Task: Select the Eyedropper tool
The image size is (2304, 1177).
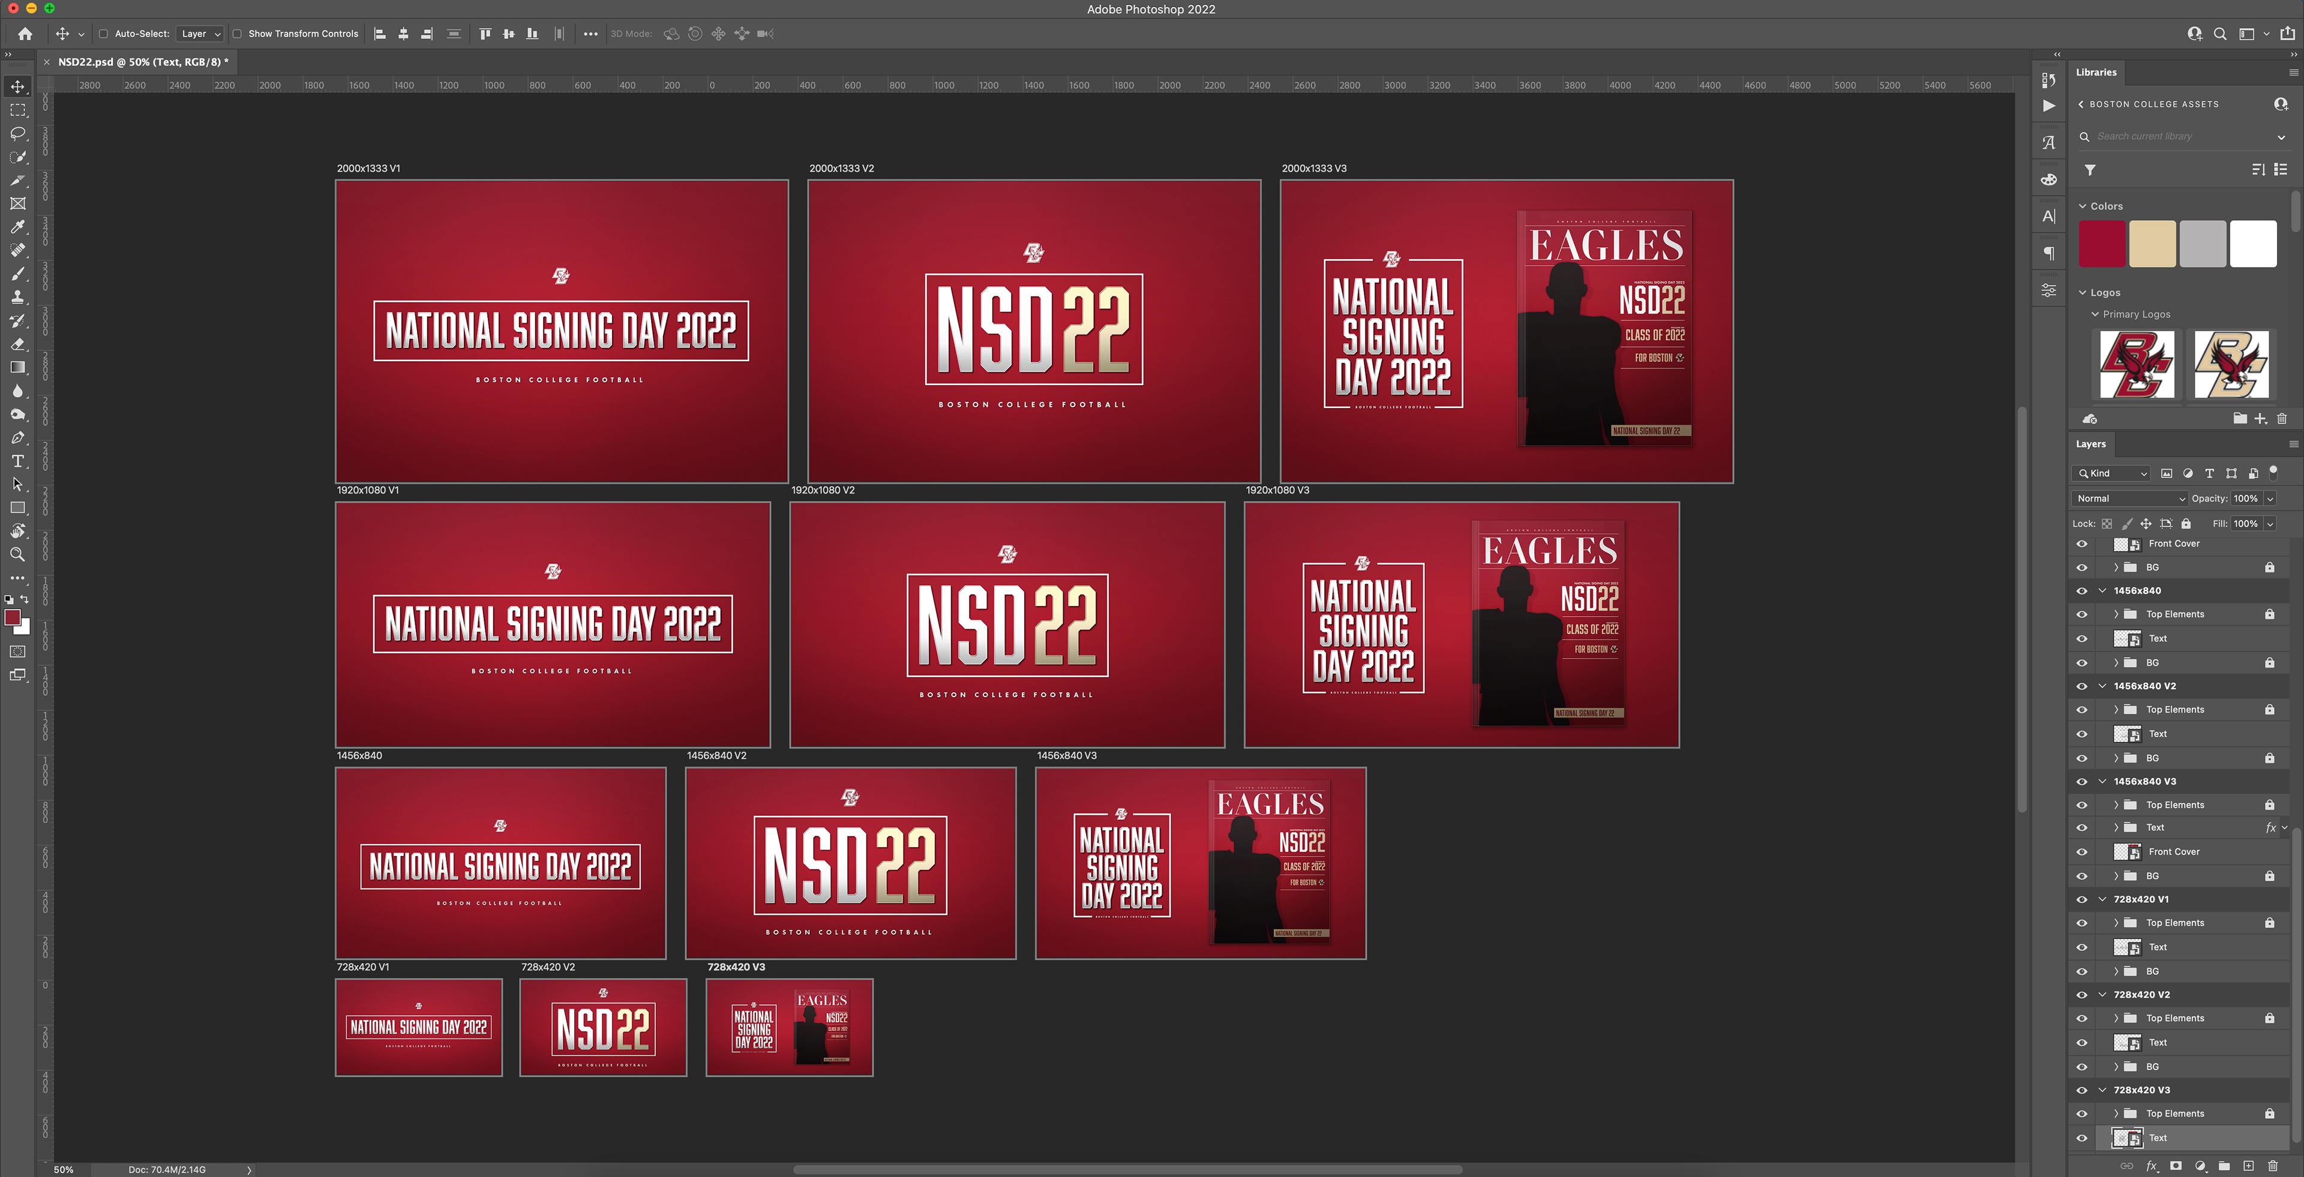Action: 17,227
